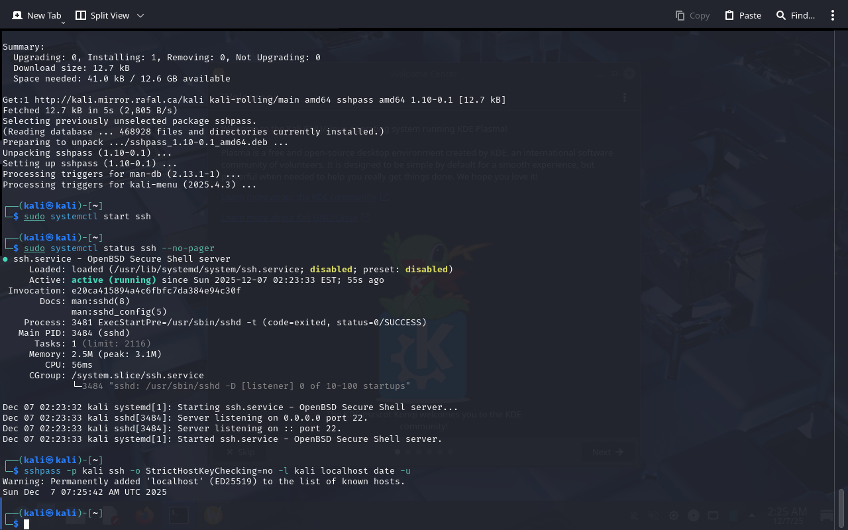Screen dimensions: 848x530
Task: Click the Find magnifying glass icon
Action: (x=781, y=15)
